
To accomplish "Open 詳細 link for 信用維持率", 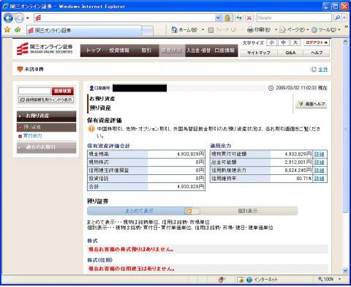I will [319, 179].
